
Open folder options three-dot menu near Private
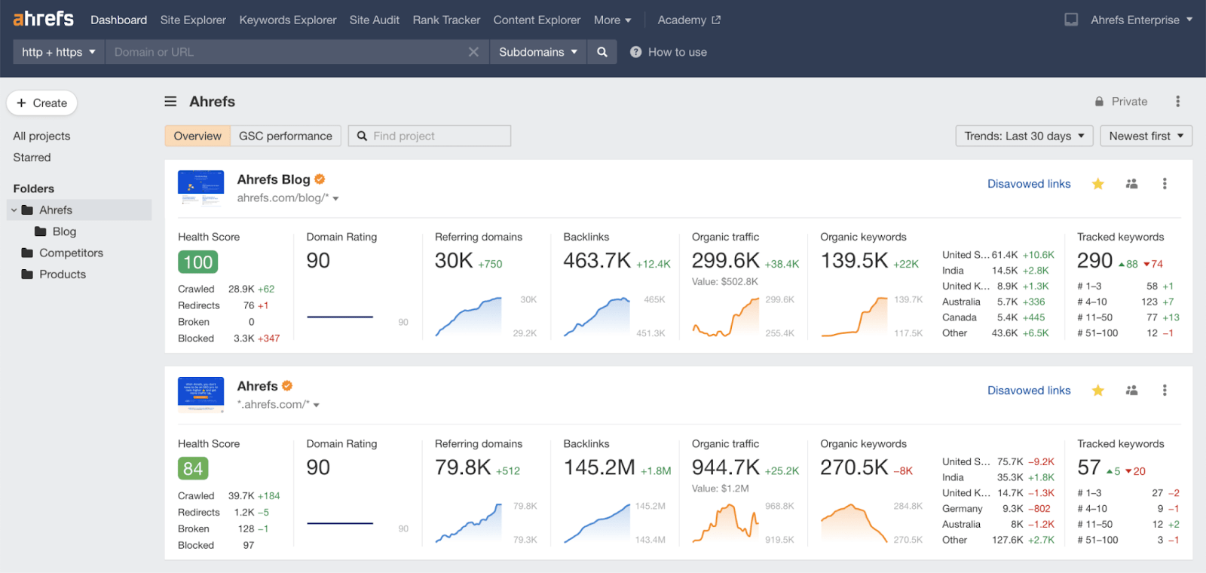1177,102
